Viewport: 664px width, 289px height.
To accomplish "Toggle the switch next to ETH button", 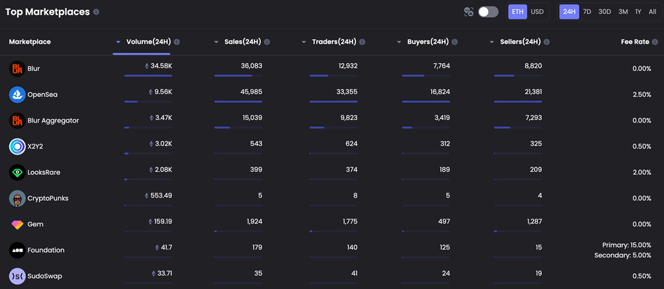I will click(488, 12).
